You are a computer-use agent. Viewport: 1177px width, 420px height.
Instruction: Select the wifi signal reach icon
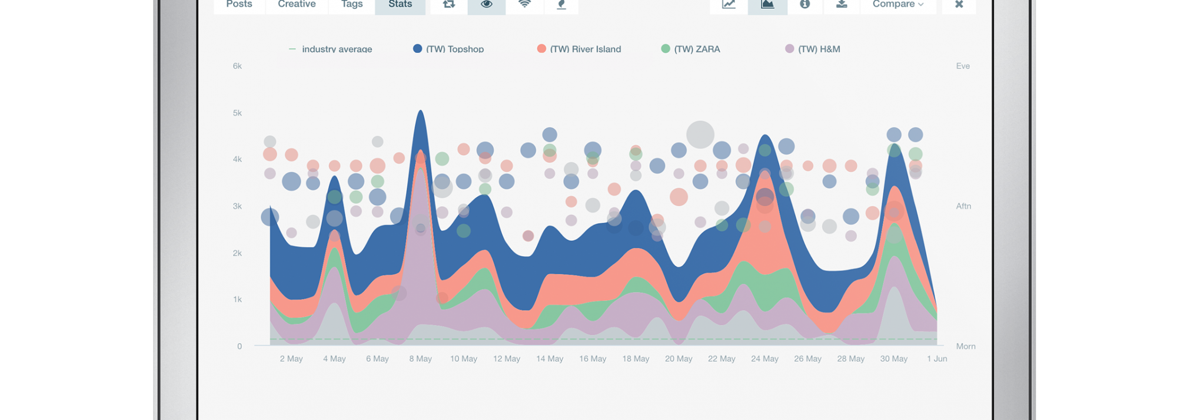tap(524, 5)
